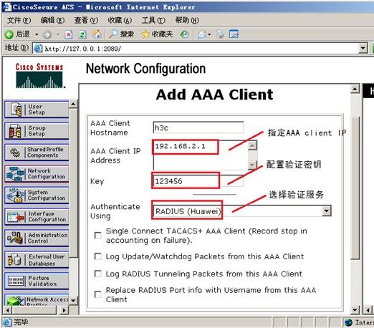Click the IE Home icon
Image resolution: width=374 pixels, height=328 pixels.
pyautogui.click(x=97, y=34)
